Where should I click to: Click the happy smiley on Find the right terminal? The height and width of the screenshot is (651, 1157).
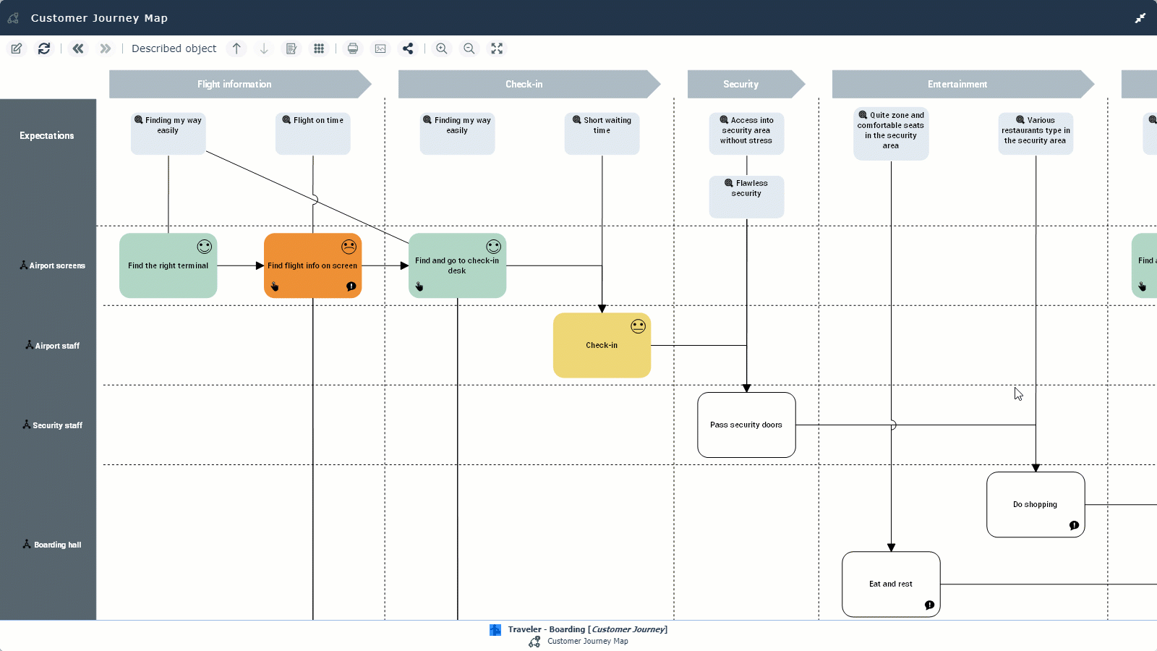(x=205, y=247)
